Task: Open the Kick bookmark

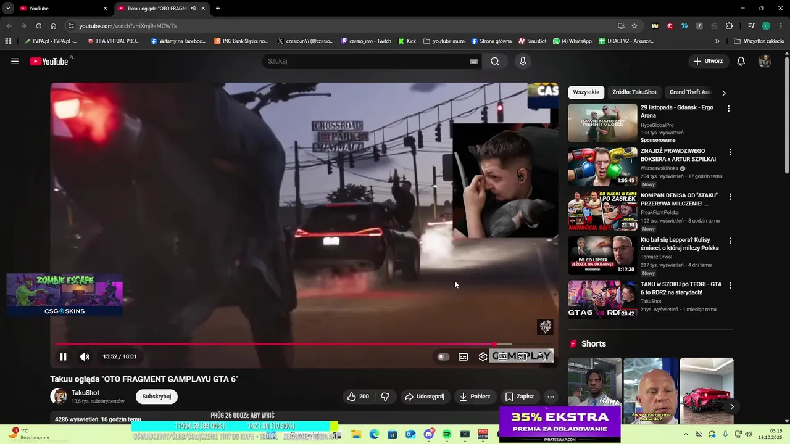Action: (x=407, y=41)
